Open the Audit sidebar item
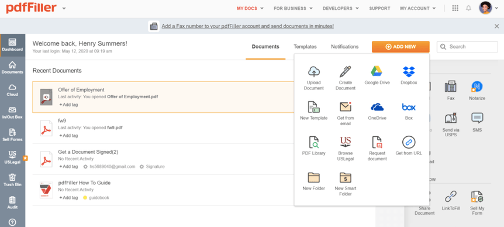The height and width of the screenshot is (227, 504). click(x=12, y=203)
